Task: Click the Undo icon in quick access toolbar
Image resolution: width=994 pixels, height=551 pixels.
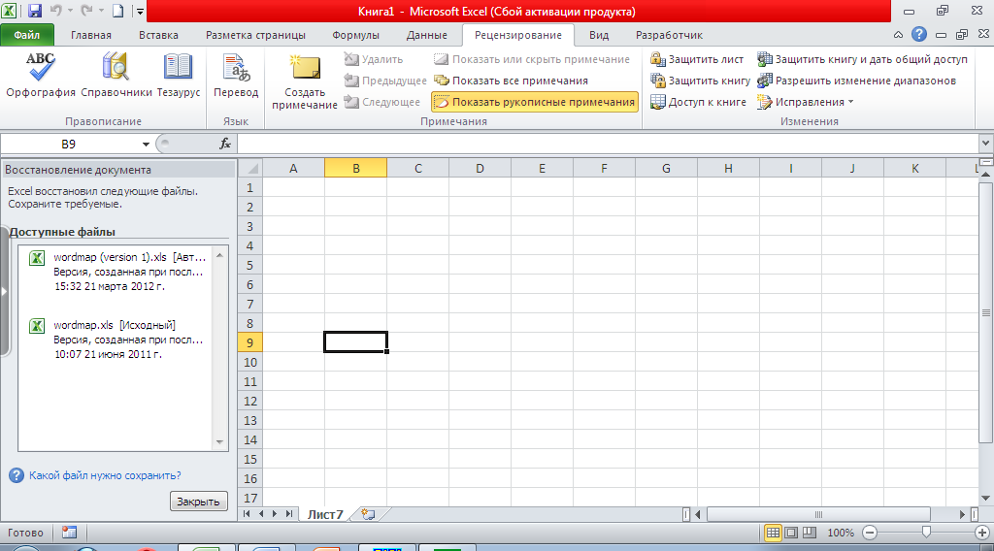Action: coord(55,11)
